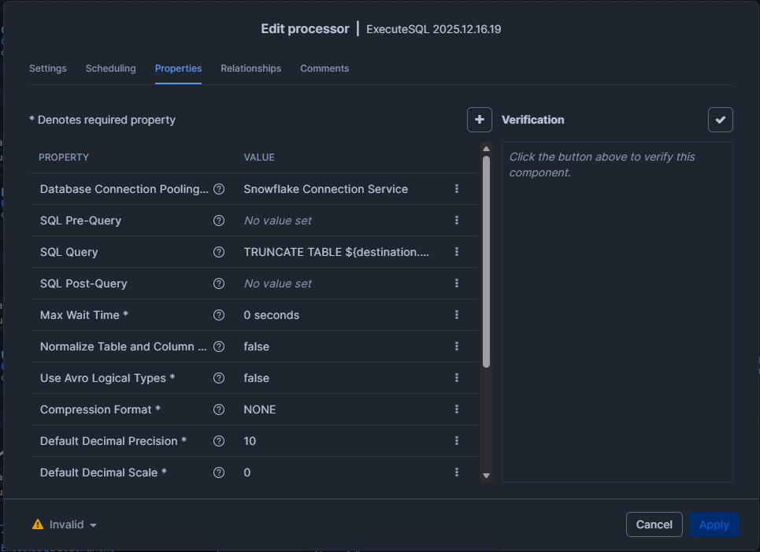Cancel editing the processor
The height and width of the screenshot is (552, 760).
coord(654,524)
